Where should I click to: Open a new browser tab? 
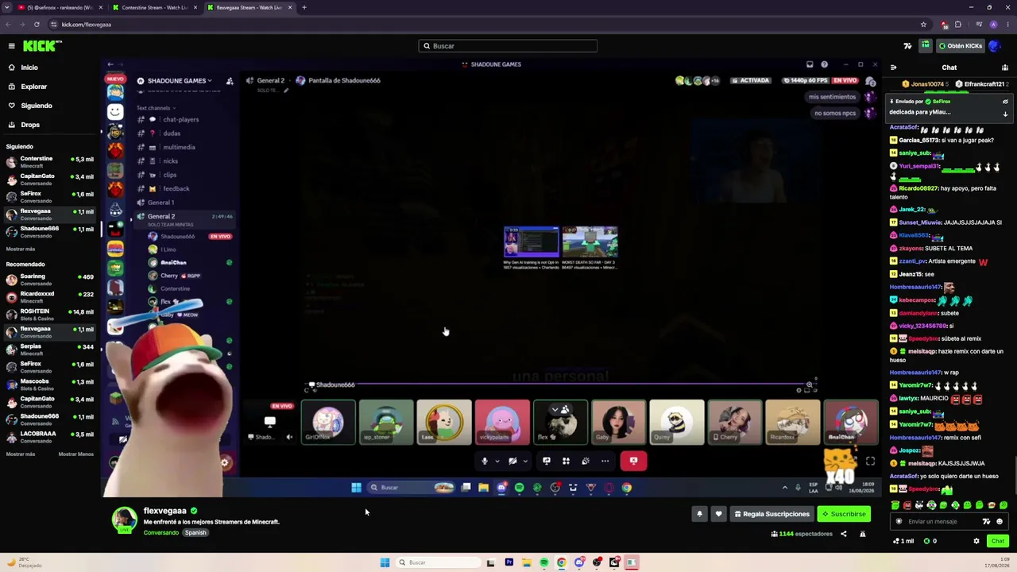pyautogui.click(x=304, y=7)
